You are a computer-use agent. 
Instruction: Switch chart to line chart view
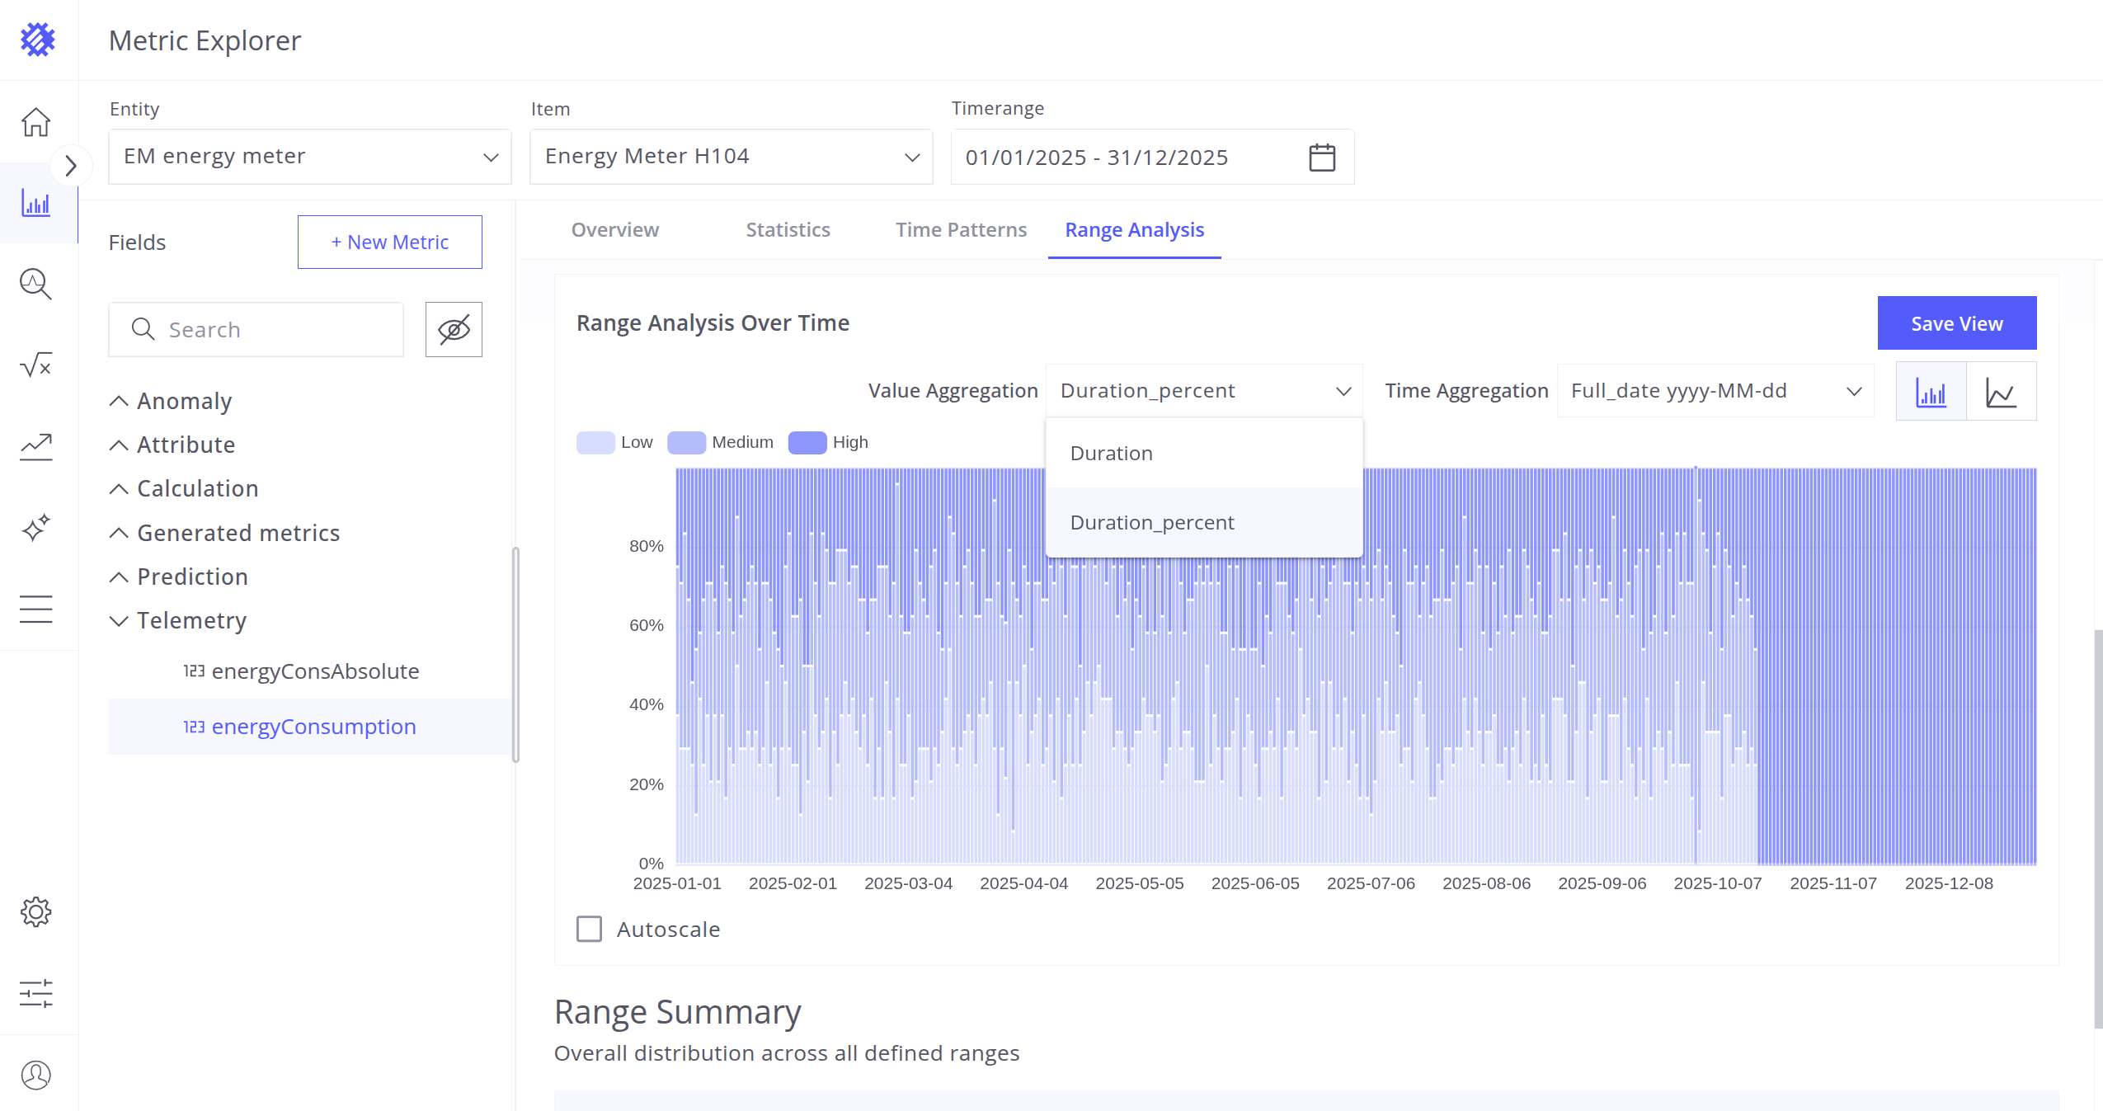2001,392
